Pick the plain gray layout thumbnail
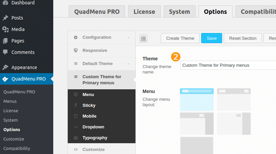 197,145
